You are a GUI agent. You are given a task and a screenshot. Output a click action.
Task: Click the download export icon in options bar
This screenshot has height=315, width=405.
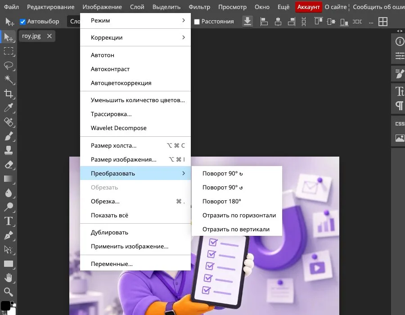(247, 22)
